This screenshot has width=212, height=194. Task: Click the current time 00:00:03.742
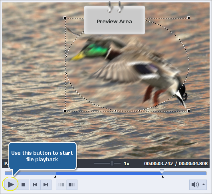pyautogui.click(x=159, y=164)
